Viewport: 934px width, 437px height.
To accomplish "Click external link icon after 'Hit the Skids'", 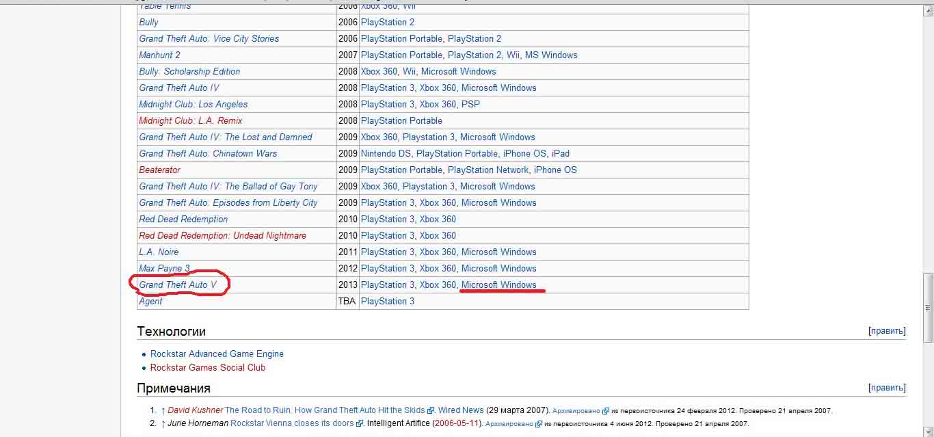I will click(x=431, y=411).
